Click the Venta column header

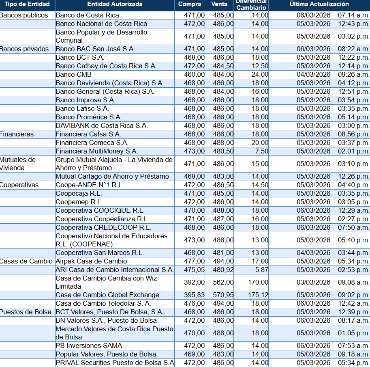219,4
